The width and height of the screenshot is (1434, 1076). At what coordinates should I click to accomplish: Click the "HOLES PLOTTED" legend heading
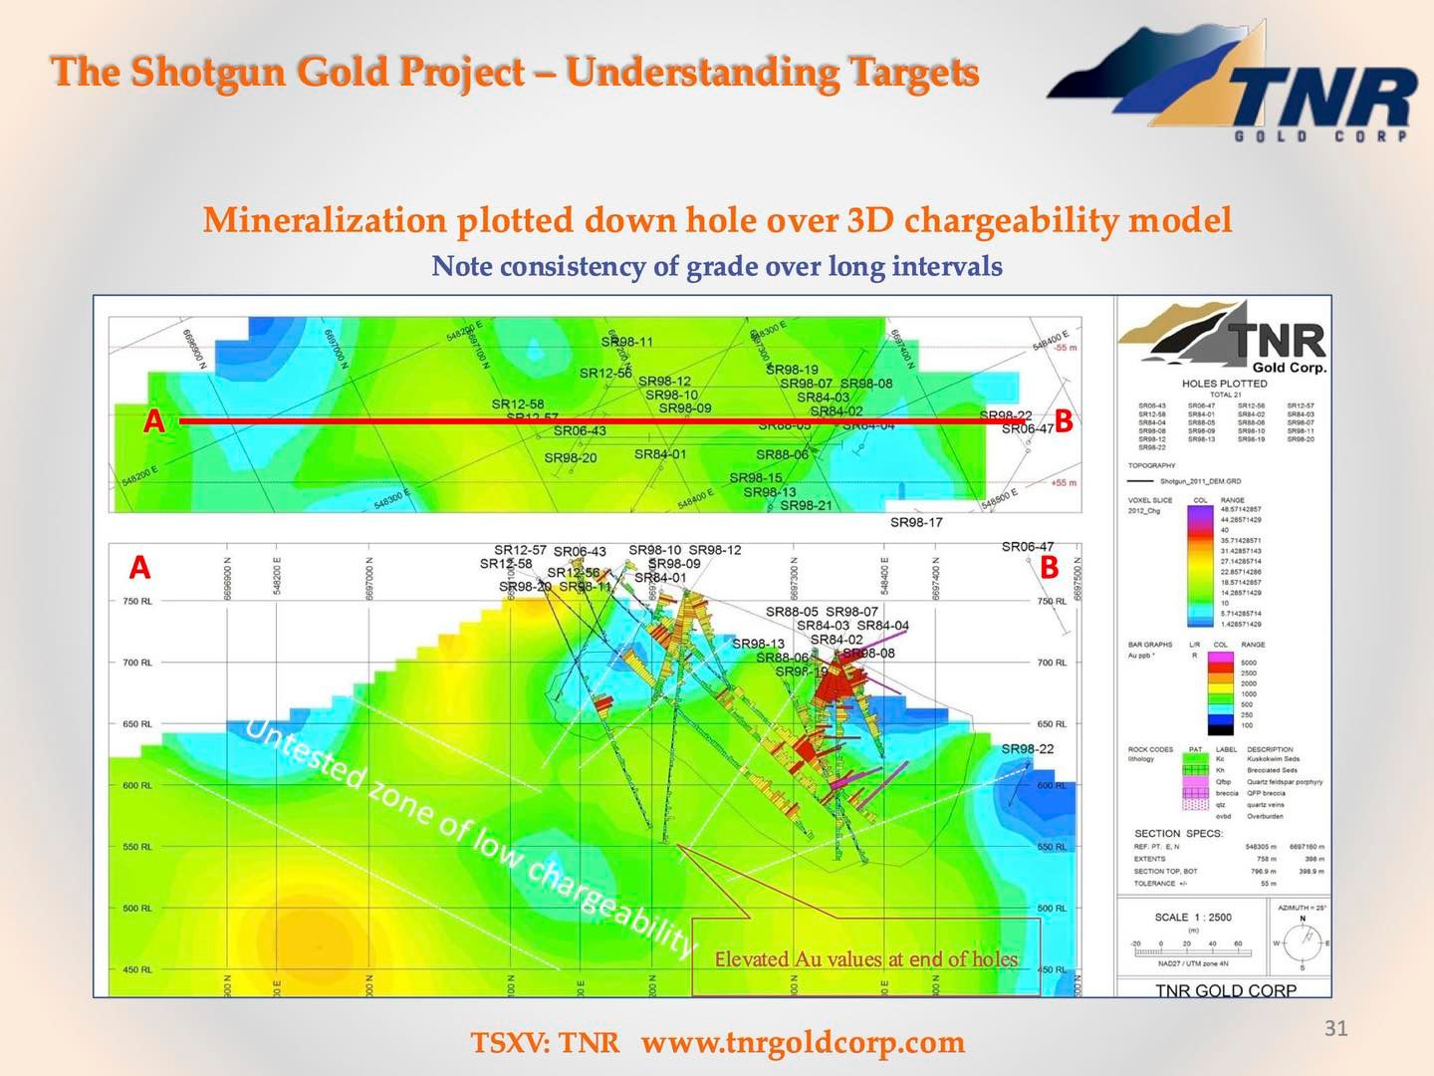point(1225,384)
